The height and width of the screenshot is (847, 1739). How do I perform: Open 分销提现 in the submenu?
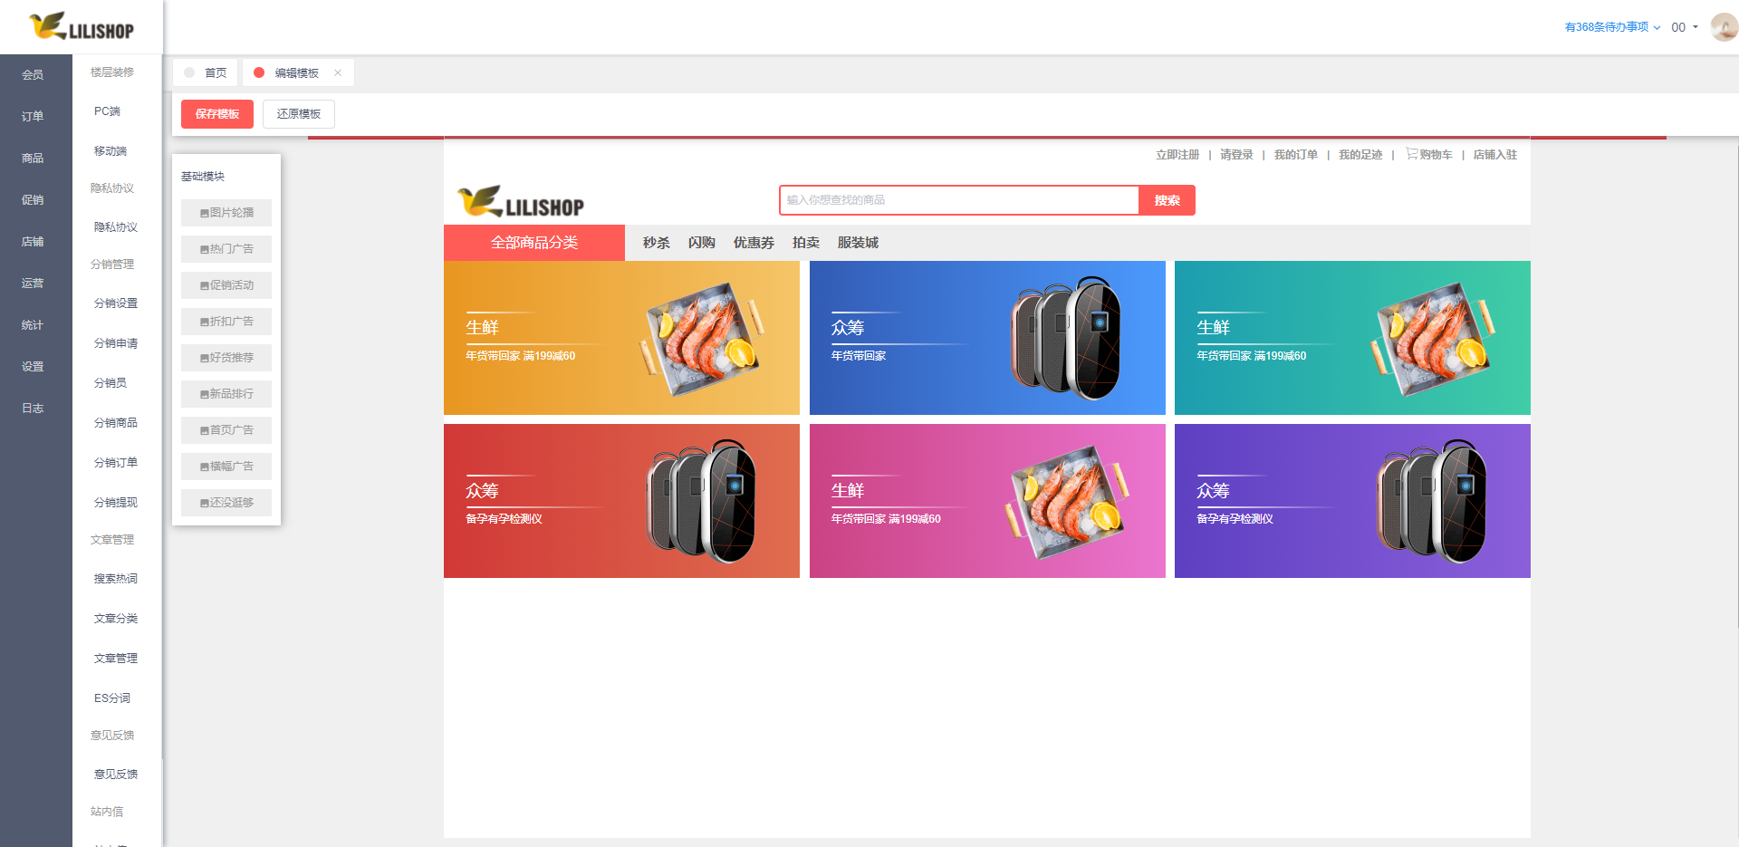[x=116, y=503]
